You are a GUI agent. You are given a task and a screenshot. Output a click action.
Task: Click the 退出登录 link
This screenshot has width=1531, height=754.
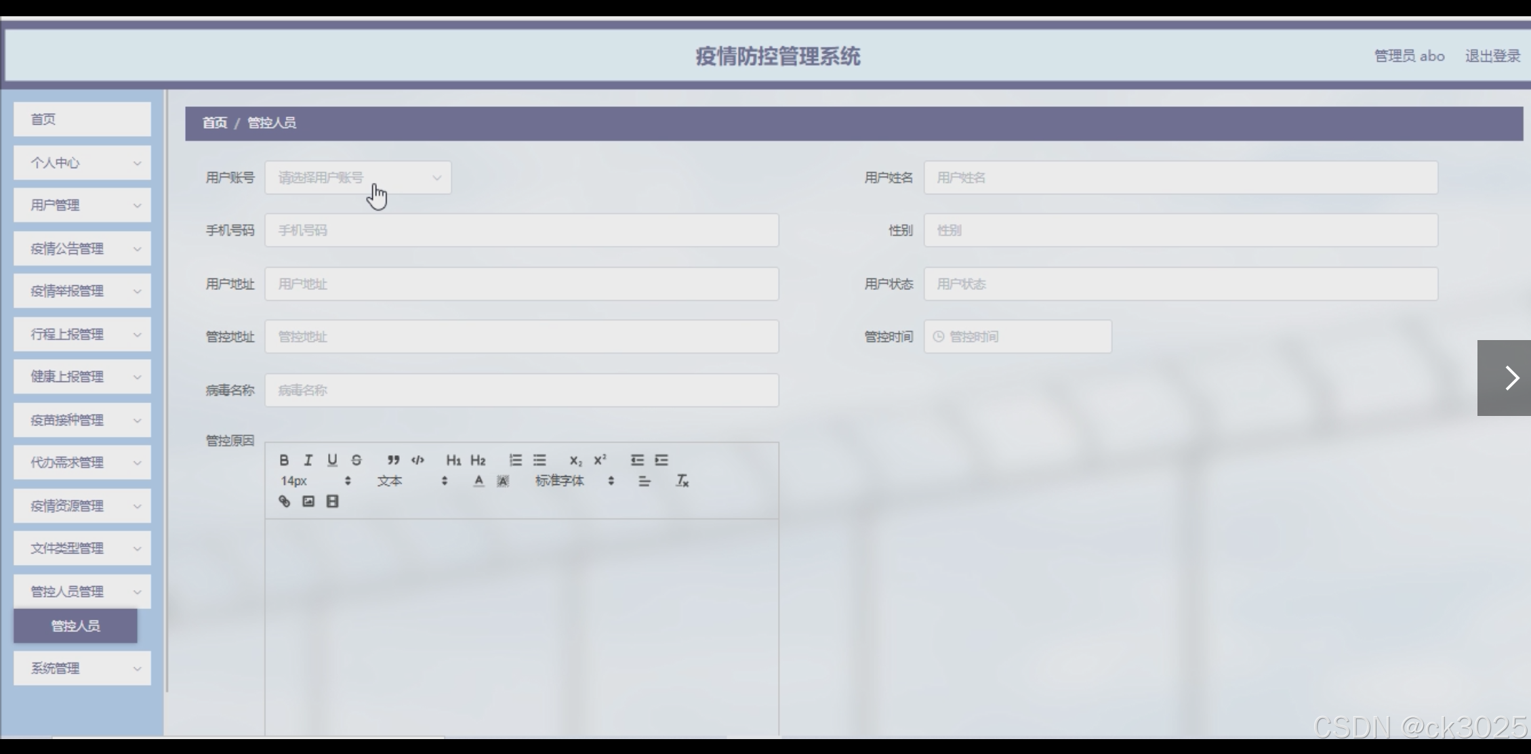point(1492,56)
